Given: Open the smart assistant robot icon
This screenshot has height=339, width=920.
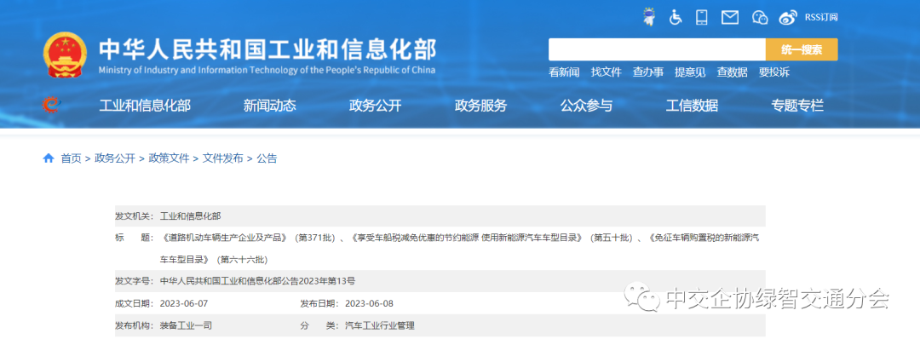Looking at the screenshot, I should point(649,17).
